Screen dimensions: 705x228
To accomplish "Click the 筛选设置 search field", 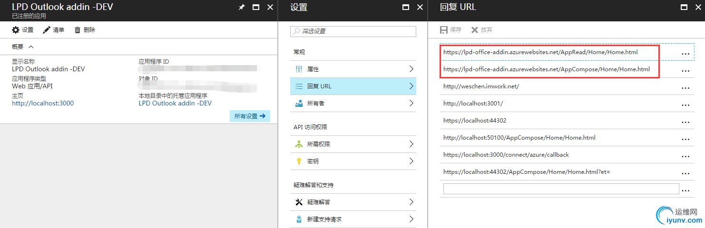I will point(353,31).
